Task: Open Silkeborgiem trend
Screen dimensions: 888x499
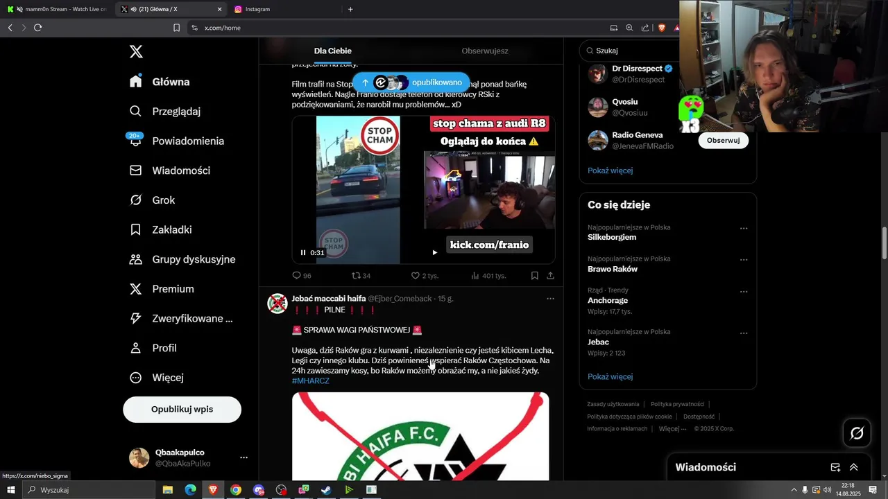Action: point(612,237)
